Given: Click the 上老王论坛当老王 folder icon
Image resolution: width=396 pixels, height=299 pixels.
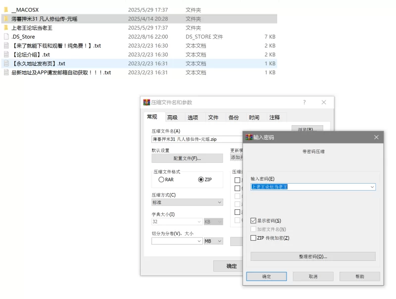Looking at the screenshot, I should pyautogui.click(x=6, y=28).
